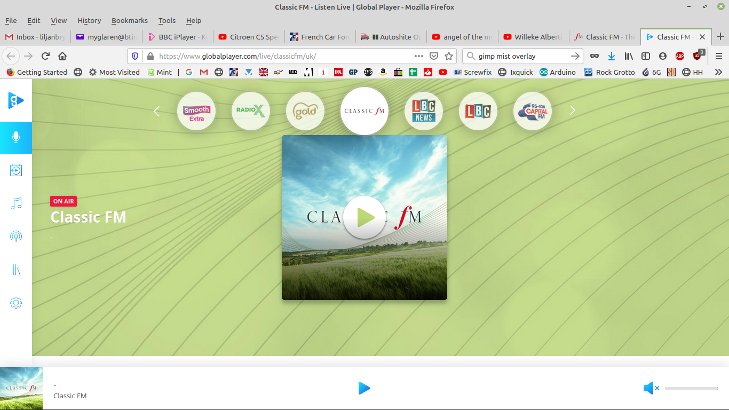Open the Bookmarks menu
The image size is (729, 410).
point(130,20)
